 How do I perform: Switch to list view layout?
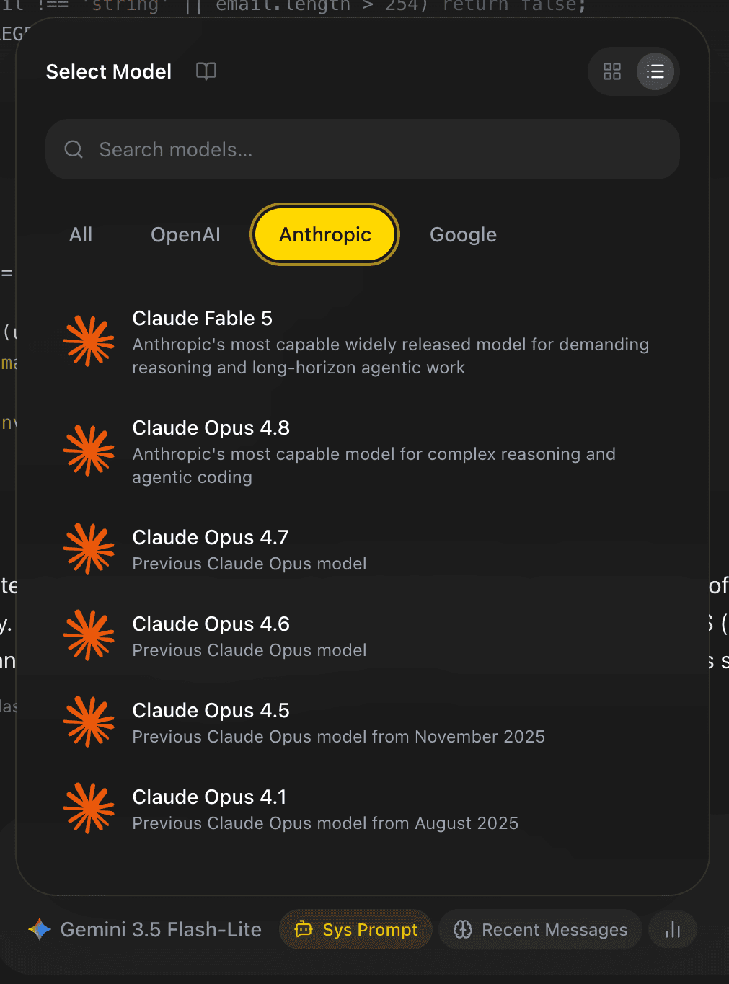[x=655, y=71]
